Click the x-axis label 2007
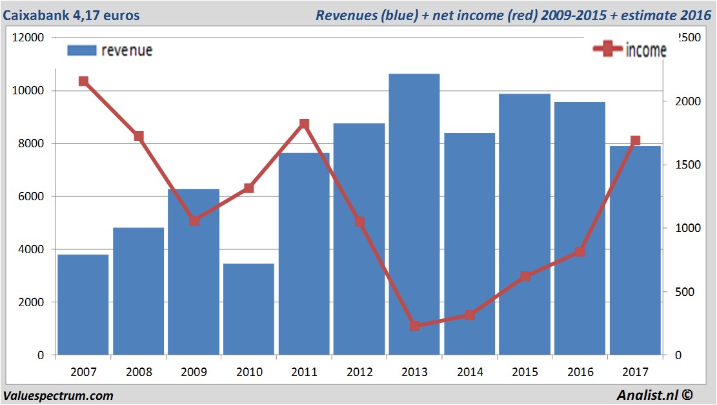 [x=83, y=371]
